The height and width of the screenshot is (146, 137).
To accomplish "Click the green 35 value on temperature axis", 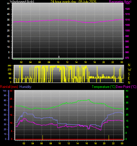I will tap(127, 97).
